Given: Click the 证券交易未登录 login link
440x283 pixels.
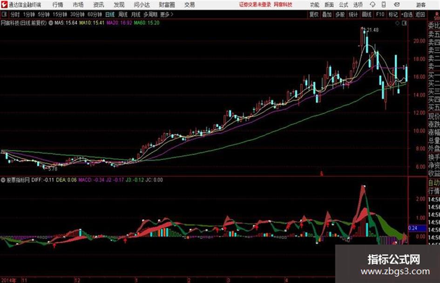Looking at the screenshot, I should pyautogui.click(x=255, y=5).
